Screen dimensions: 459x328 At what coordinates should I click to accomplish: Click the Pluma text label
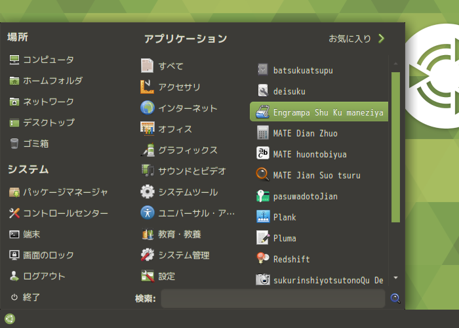point(285,238)
